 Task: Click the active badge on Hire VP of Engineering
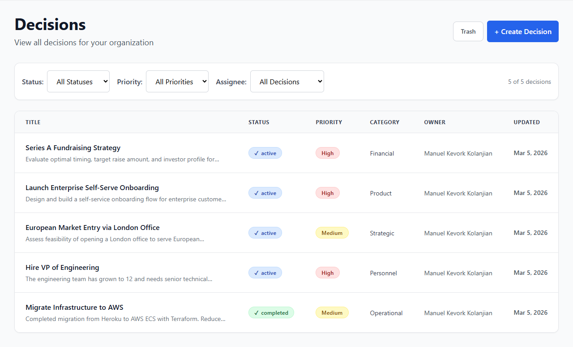coord(265,273)
